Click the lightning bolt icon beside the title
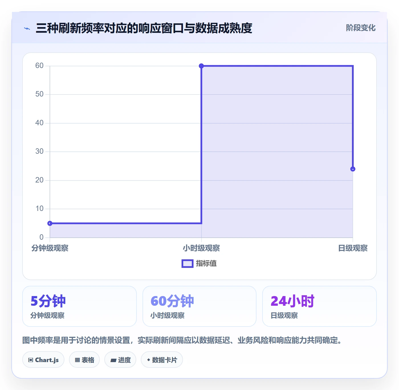 27,28
